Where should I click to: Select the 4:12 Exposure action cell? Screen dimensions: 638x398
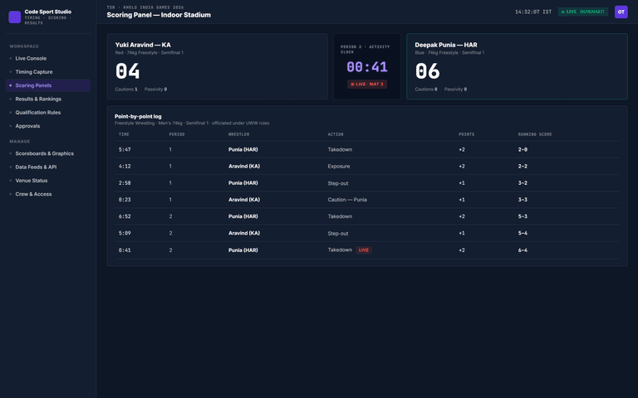point(339,167)
